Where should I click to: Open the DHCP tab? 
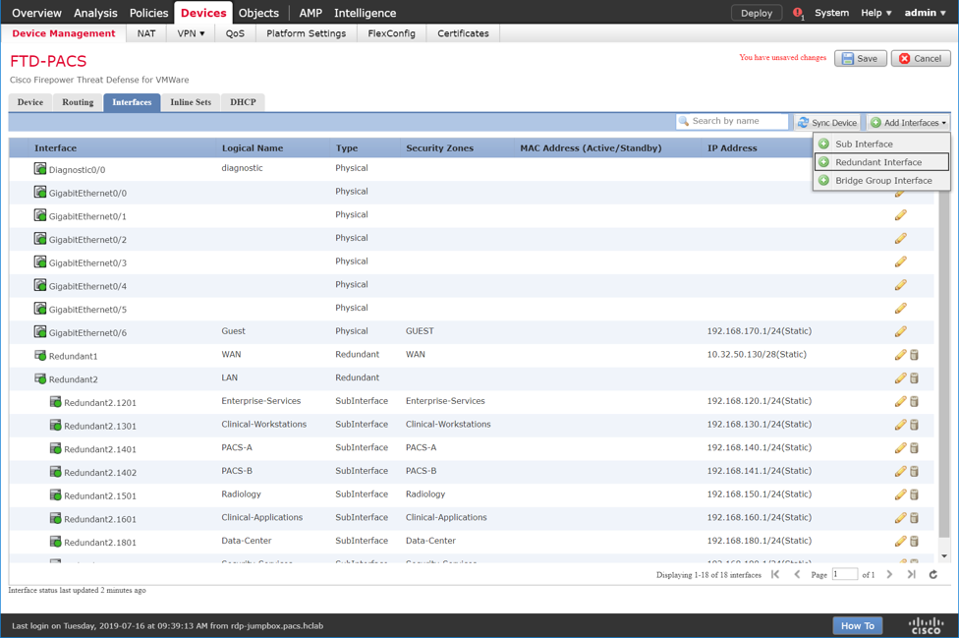[x=243, y=102]
